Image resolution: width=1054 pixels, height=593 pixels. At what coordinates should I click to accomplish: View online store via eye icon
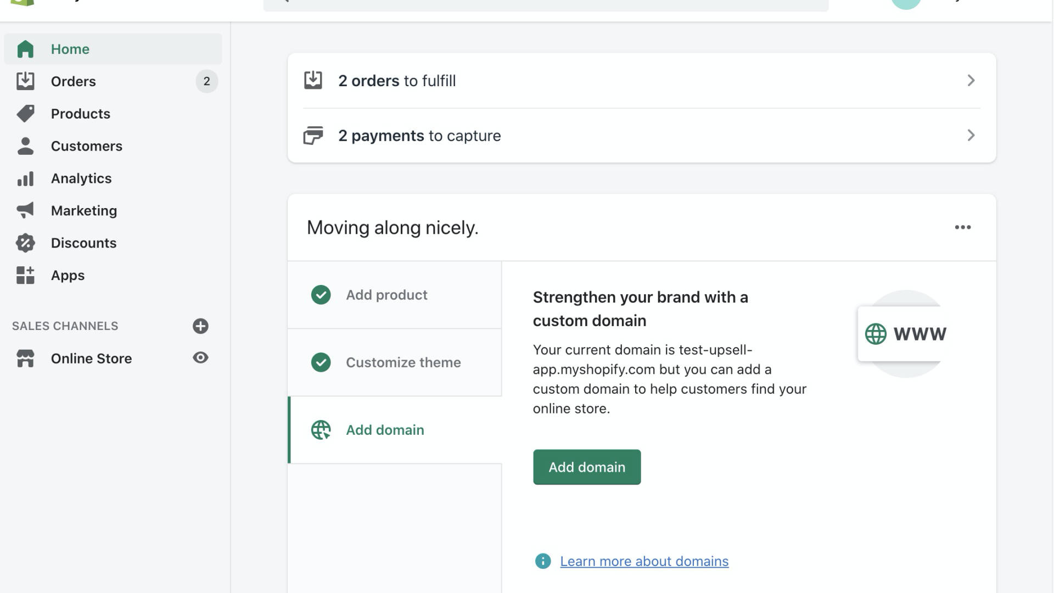pyautogui.click(x=200, y=357)
